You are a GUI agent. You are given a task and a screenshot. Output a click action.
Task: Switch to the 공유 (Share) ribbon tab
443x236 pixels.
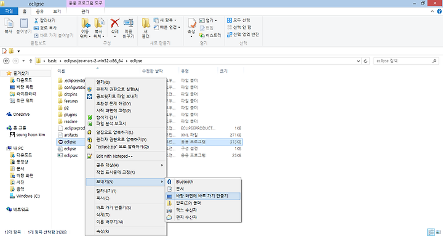(40, 11)
